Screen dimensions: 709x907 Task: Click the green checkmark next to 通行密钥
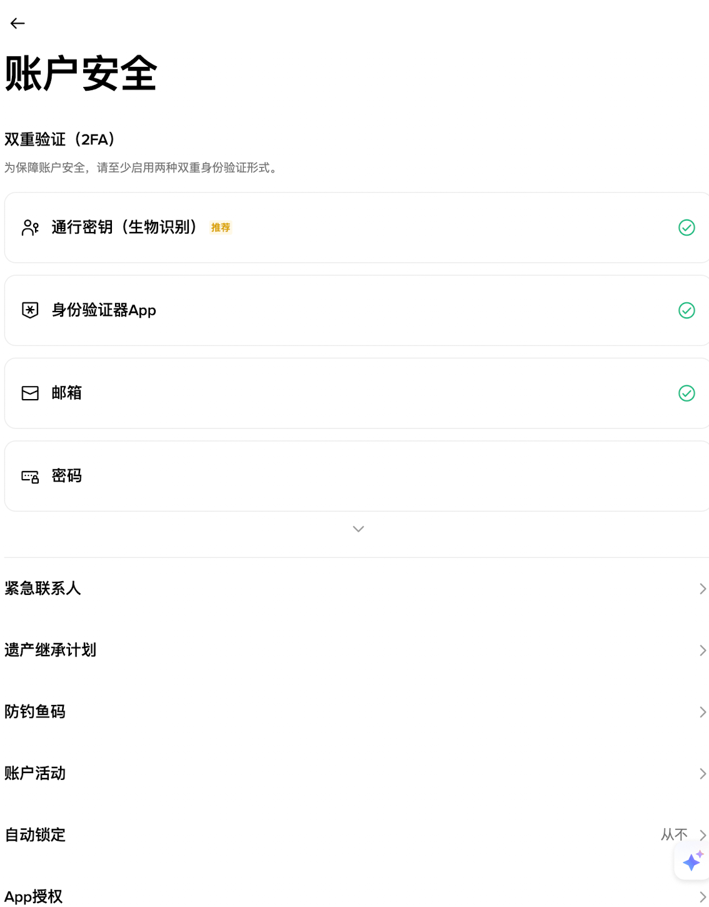coord(686,227)
